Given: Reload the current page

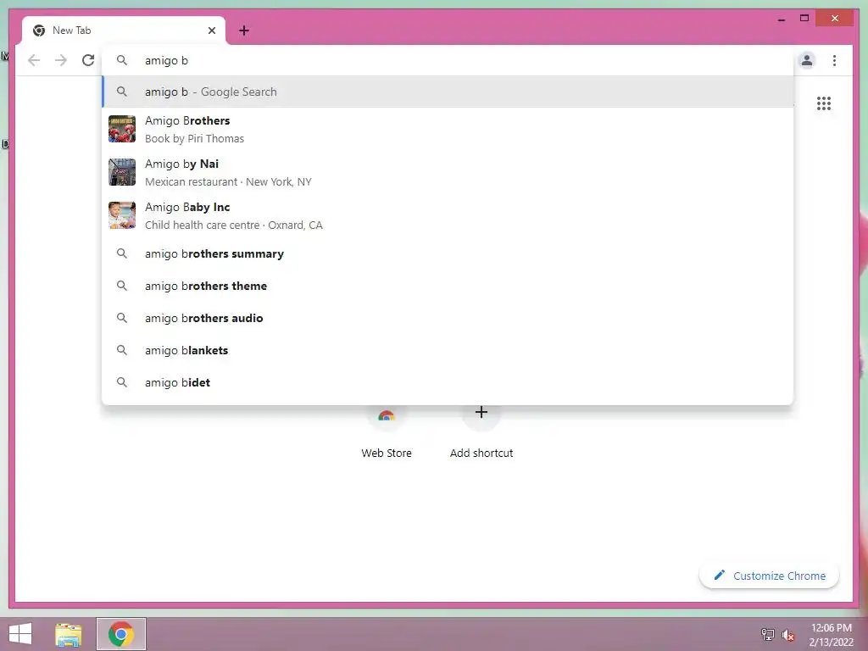Looking at the screenshot, I should pos(88,60).
